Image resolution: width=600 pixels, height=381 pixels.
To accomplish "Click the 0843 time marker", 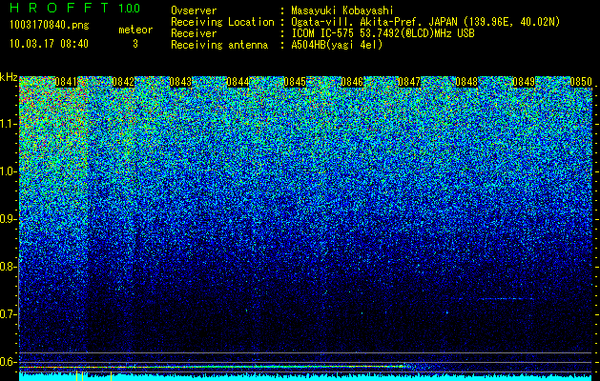I will pyautogui.click(x=180, y=82).
